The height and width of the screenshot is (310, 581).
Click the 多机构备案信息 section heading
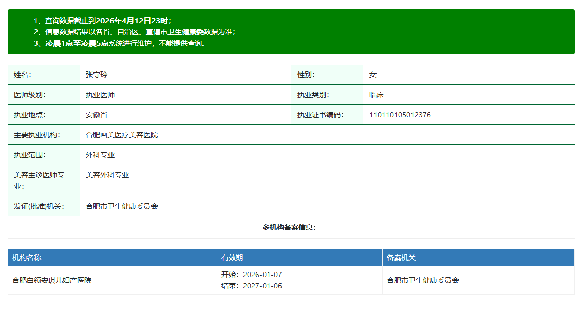pos(289,227)
